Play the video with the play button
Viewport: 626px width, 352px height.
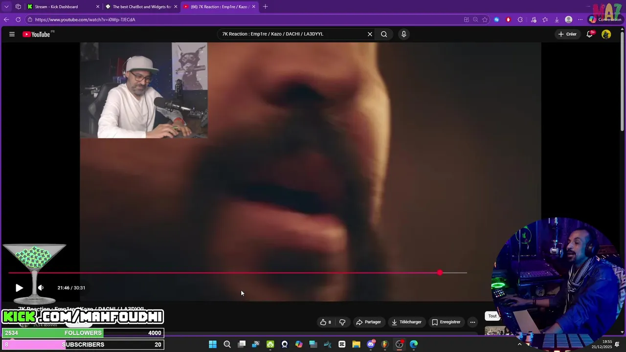click(x=19, y=288)
